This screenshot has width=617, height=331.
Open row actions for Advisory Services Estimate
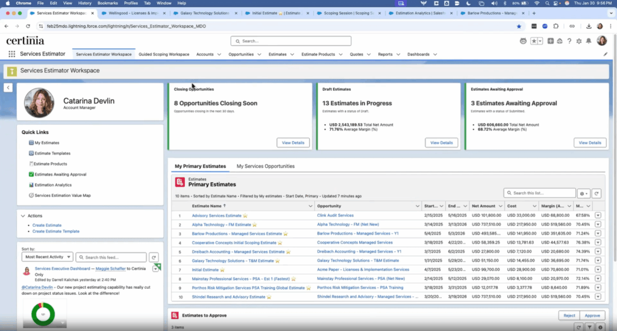[x=598, y=215]
